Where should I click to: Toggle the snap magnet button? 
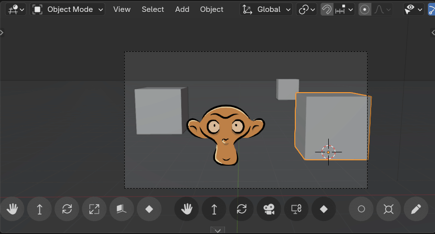327,9
